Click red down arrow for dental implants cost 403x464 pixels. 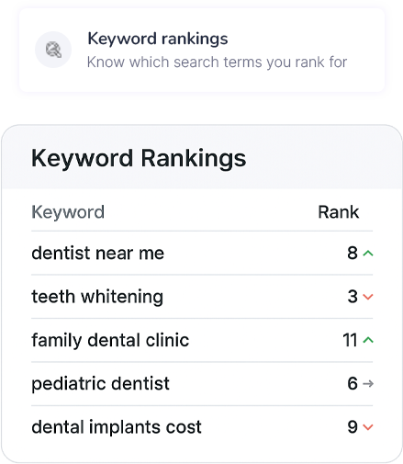tap(368, 427)
